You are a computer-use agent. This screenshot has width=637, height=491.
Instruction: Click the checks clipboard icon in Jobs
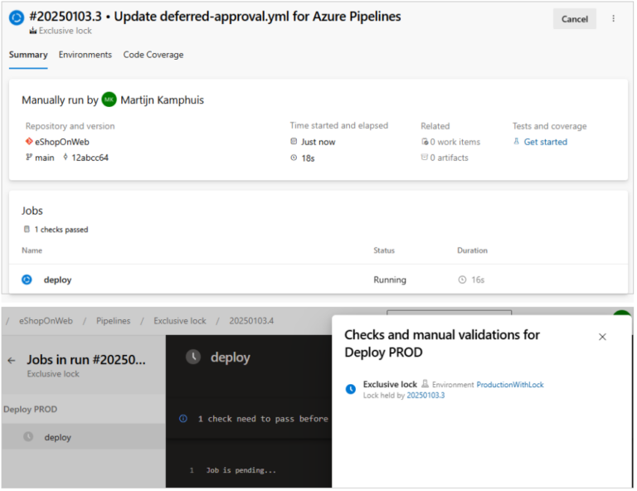click(27, 229)
